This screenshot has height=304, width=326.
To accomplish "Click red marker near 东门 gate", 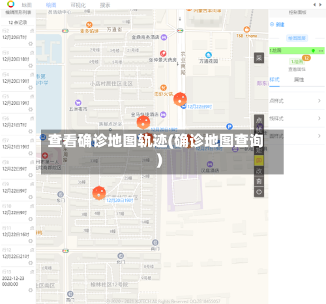I will point(99,193).
